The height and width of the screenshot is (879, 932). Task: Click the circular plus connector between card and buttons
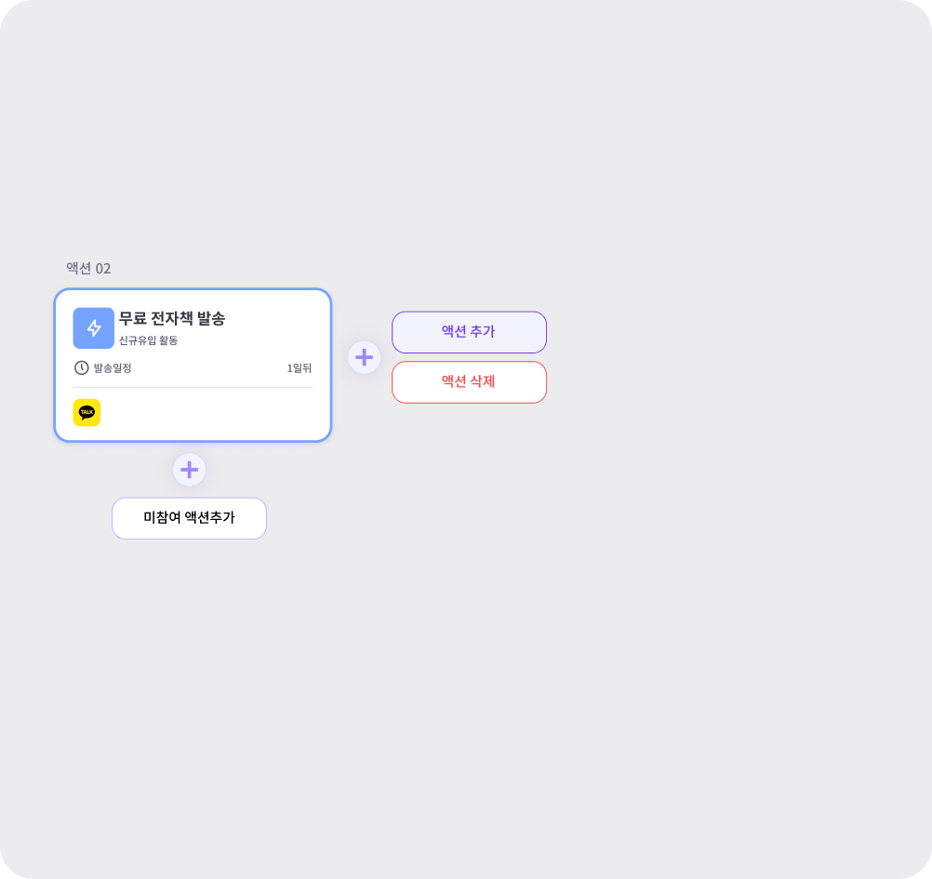click(364, 357)
